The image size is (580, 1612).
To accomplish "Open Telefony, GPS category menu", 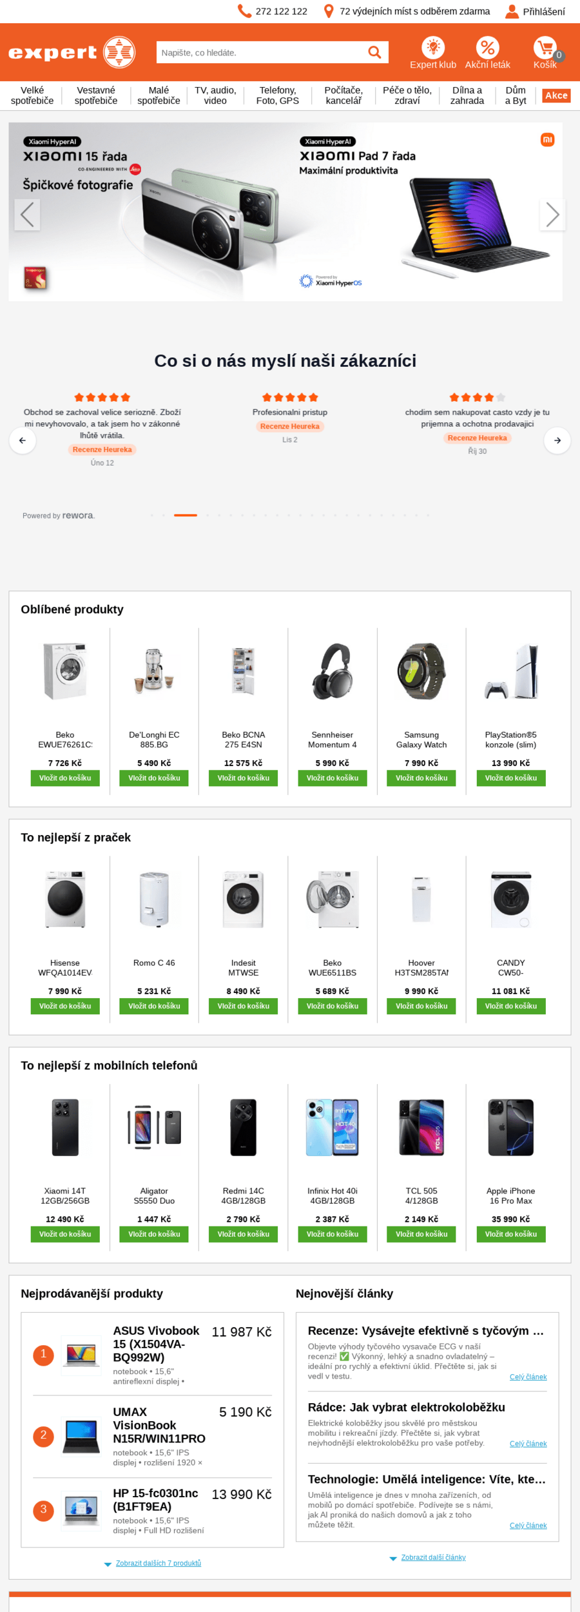I will 278,95.
